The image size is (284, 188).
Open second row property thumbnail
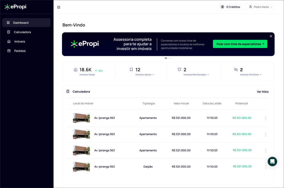tap(81, 134)
